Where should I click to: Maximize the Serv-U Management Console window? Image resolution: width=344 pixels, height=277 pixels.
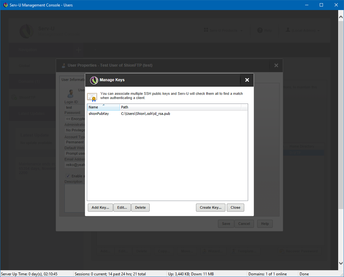pos(321,5)
